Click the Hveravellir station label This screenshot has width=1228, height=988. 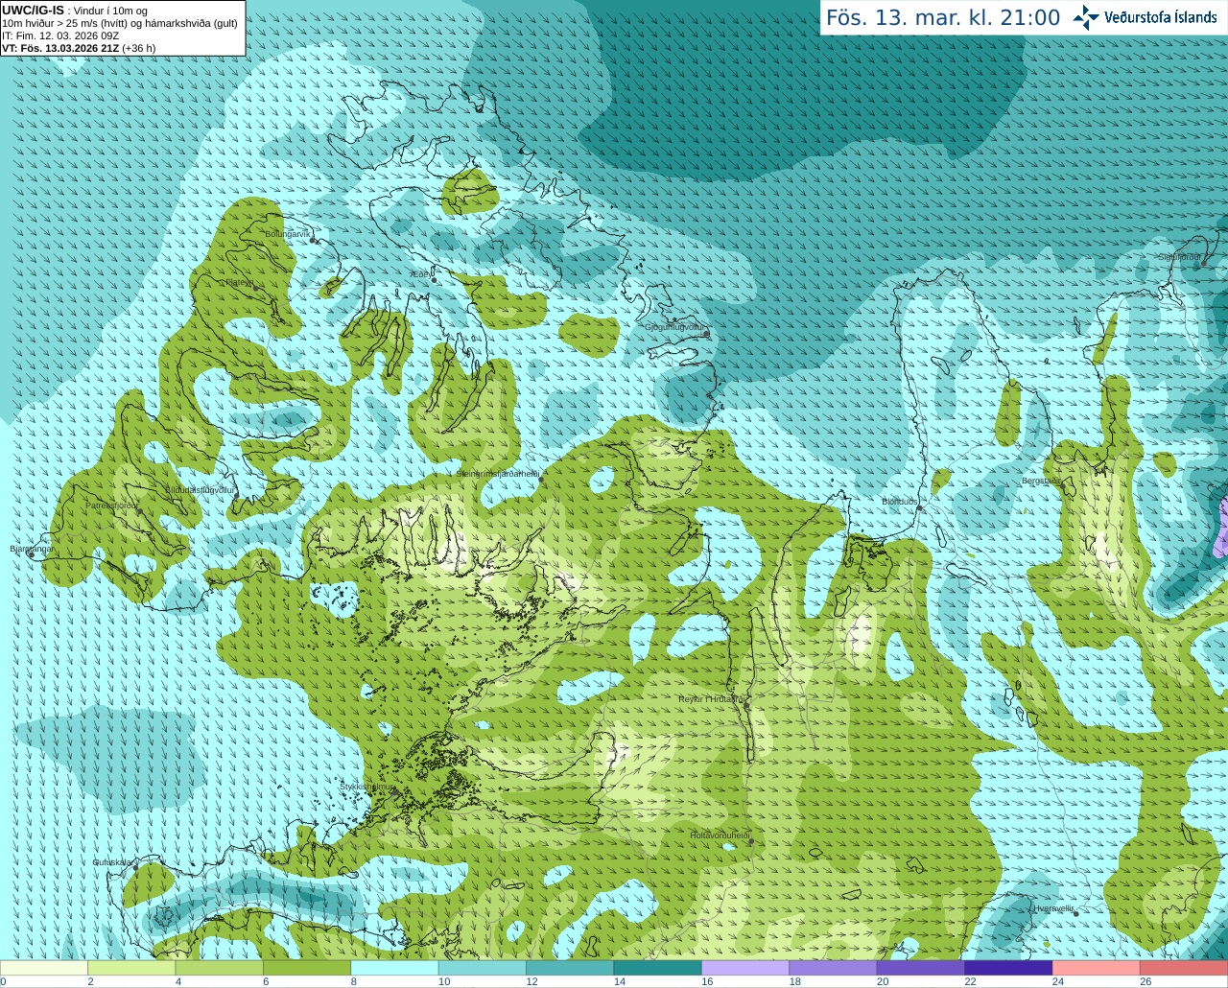tap(1053, 908)
